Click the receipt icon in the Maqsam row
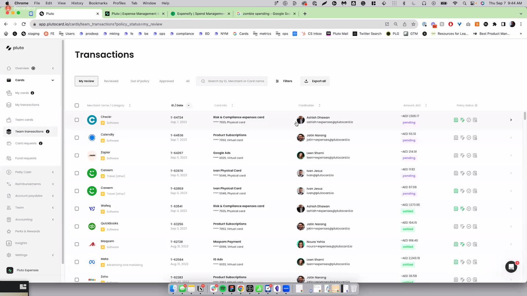The height and width of the screenshot is (296, 527). [456, 244]
